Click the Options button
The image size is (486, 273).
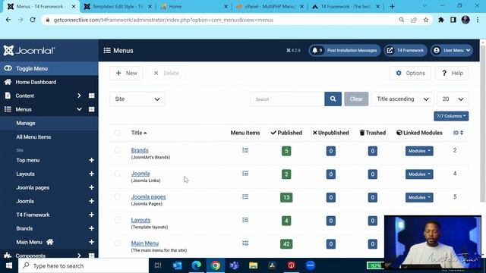coord(410,74)
